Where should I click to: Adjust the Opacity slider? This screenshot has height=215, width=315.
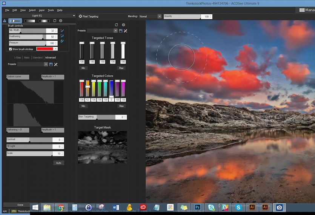182,17
